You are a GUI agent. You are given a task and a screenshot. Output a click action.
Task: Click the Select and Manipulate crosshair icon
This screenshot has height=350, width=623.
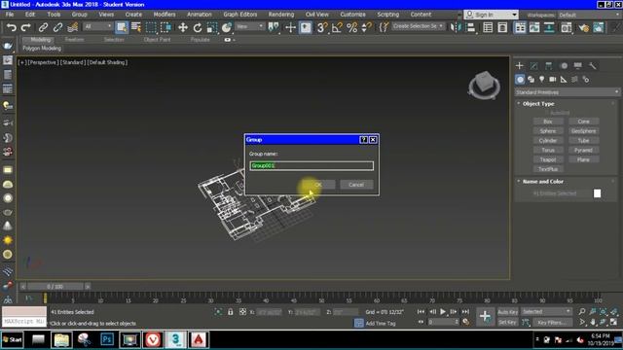coord(290,27)
